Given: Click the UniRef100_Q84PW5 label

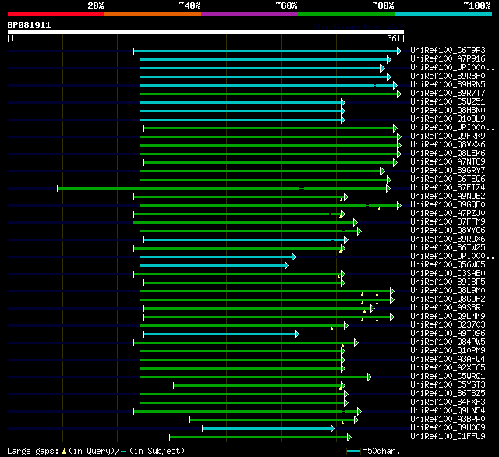Looking at the screenshot, I should (448, 342).
